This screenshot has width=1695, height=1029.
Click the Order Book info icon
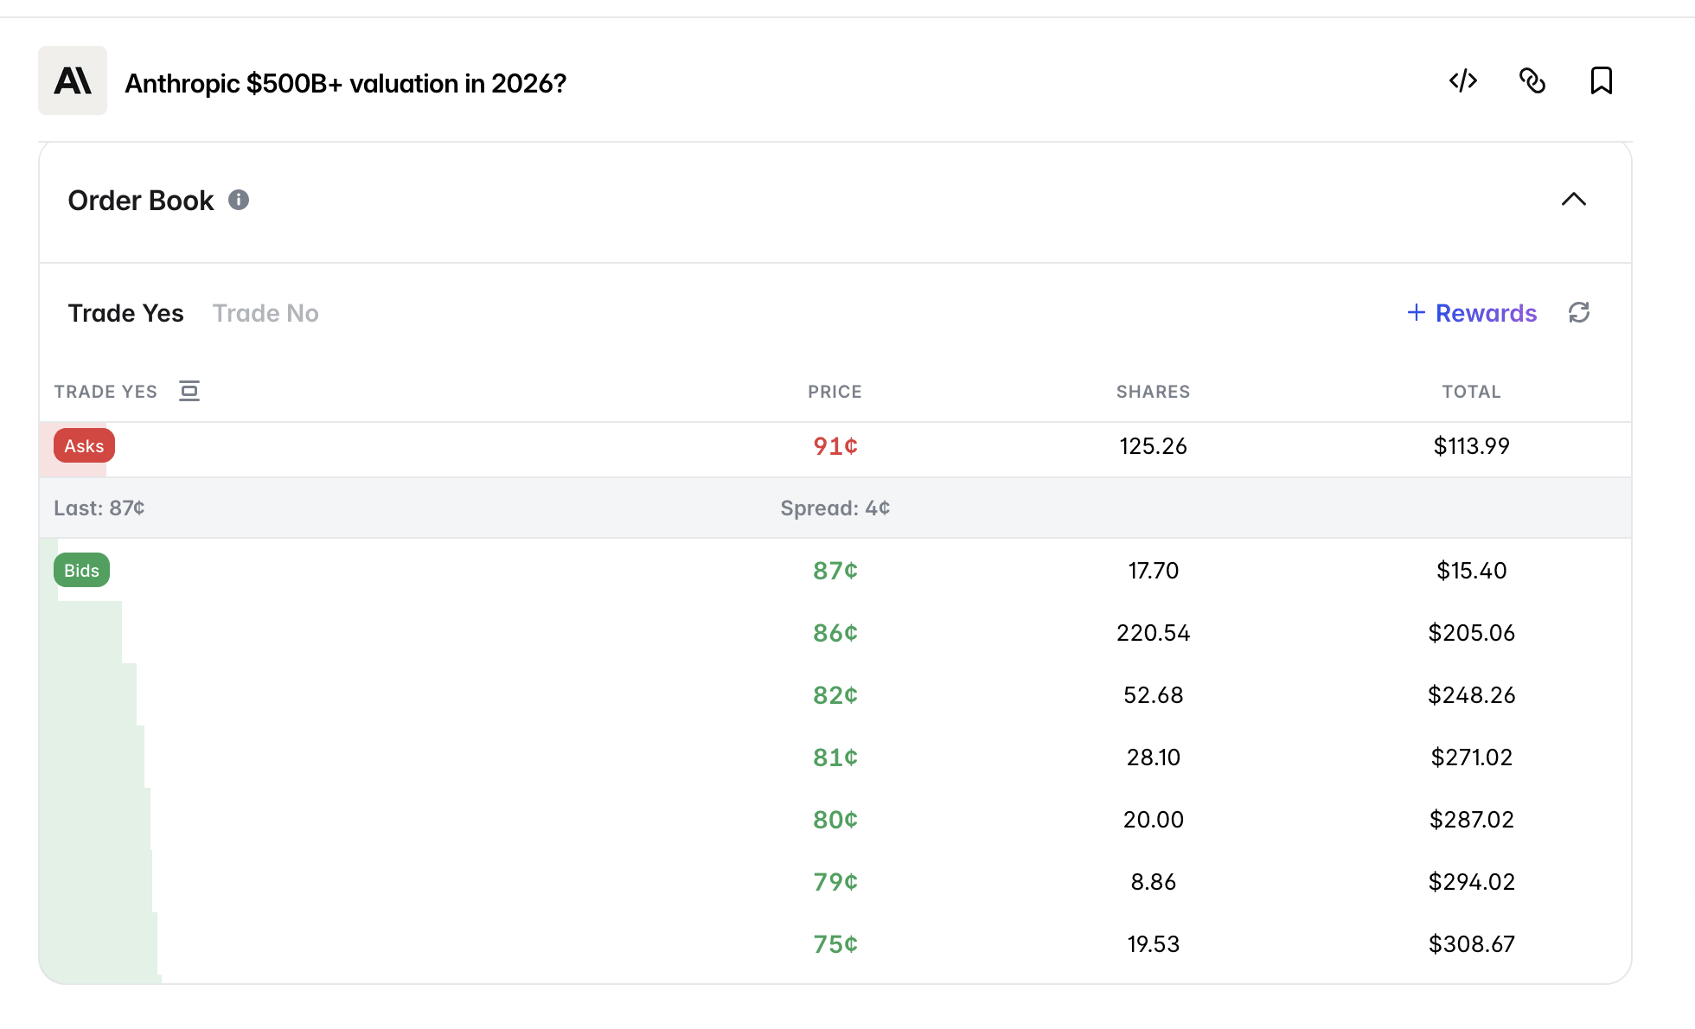239,201
